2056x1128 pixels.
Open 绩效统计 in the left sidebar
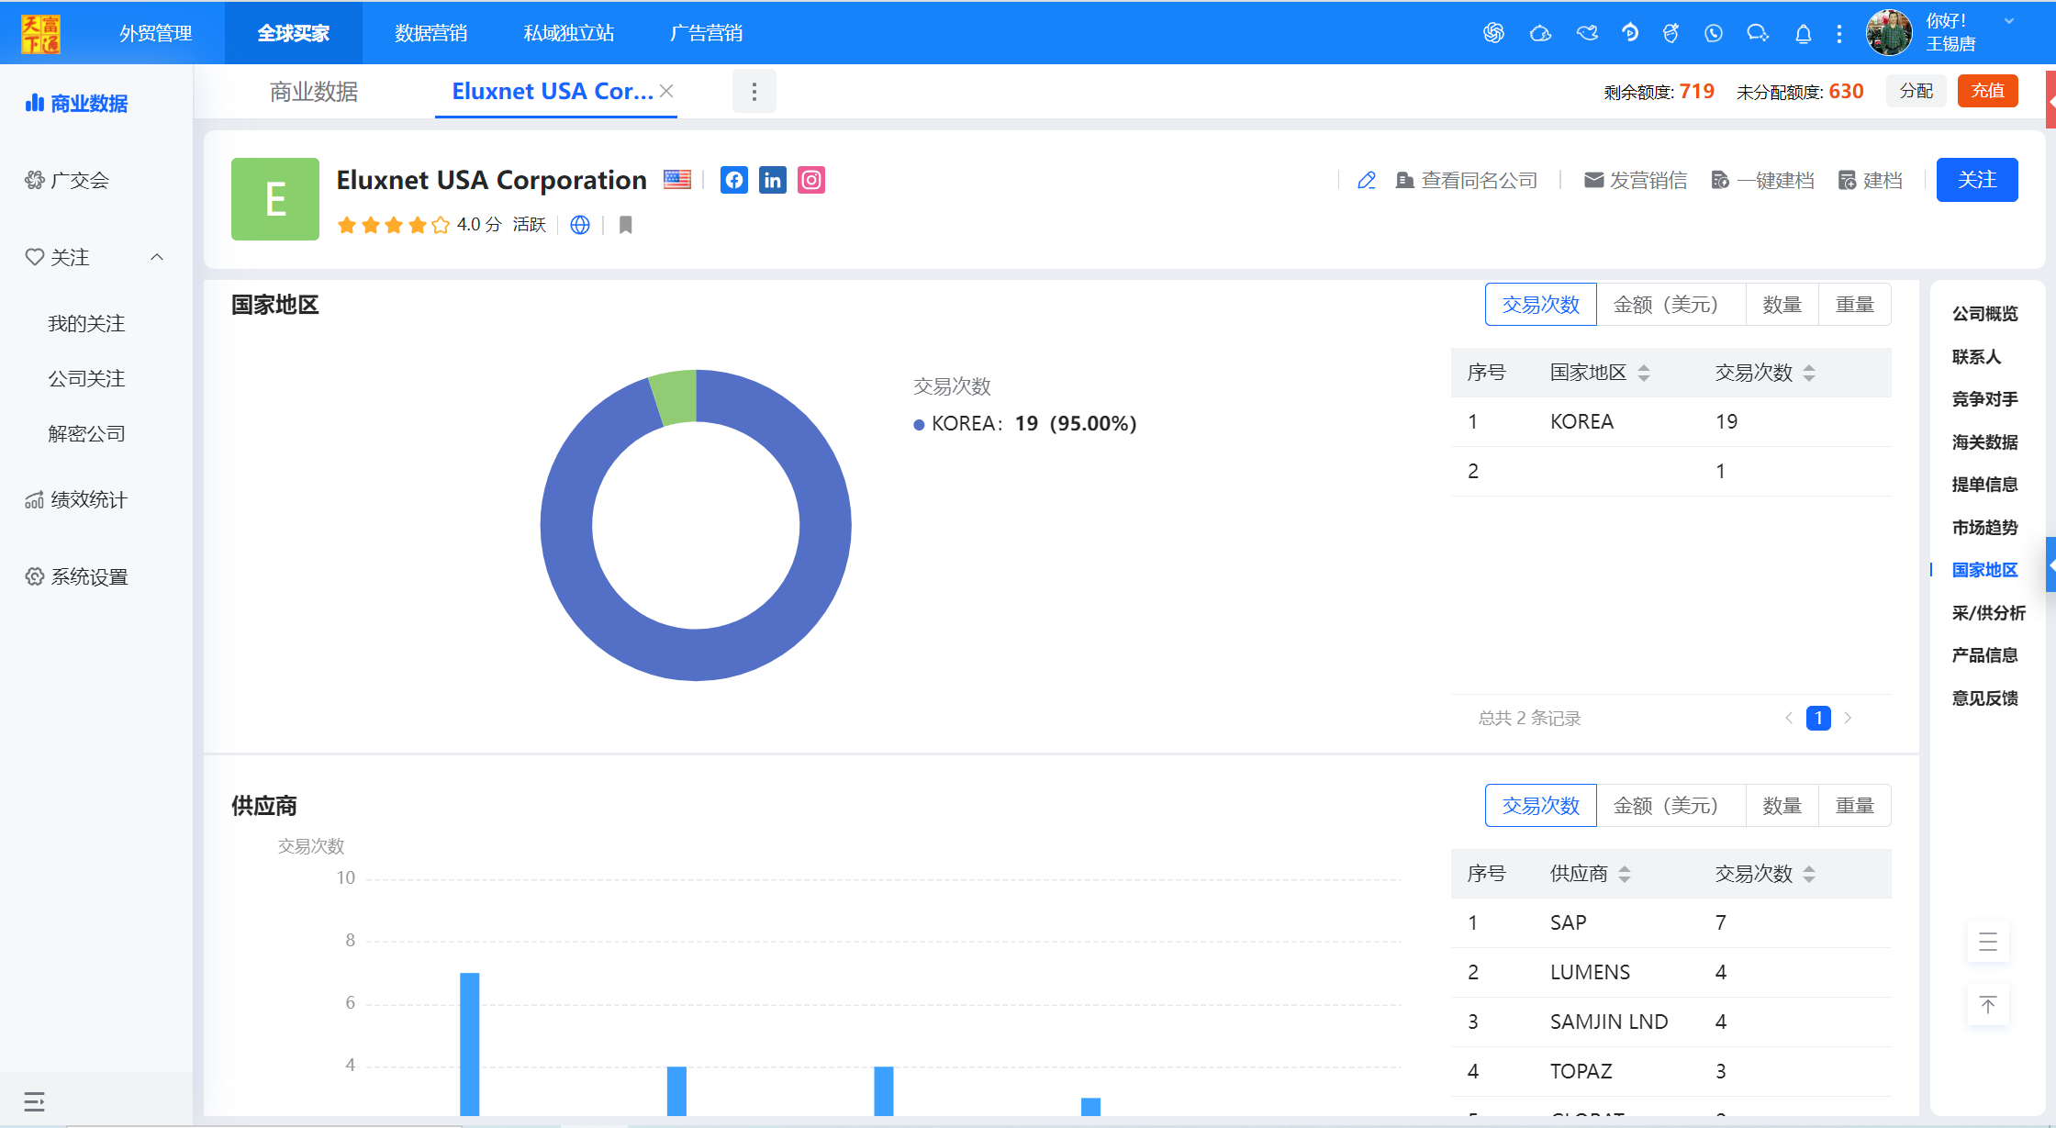click(x=76, y=499)
